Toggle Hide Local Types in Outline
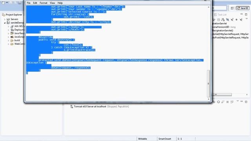This screenshot has width=251, height=141. [241, 20]
